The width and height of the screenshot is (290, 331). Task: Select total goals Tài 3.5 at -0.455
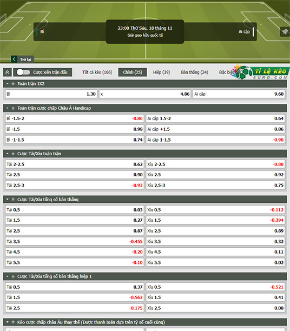(x=74, y=242)
